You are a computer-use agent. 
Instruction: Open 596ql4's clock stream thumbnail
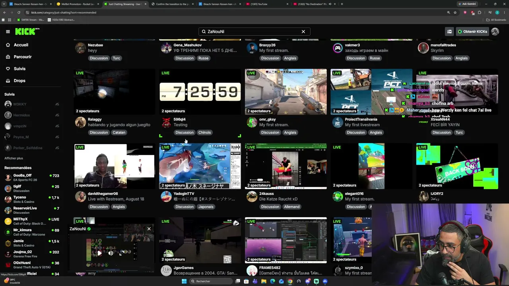coord(200,92)
